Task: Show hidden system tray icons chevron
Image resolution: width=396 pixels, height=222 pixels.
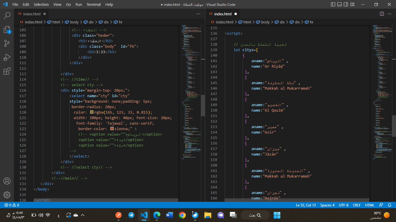Action: point(82,215)
